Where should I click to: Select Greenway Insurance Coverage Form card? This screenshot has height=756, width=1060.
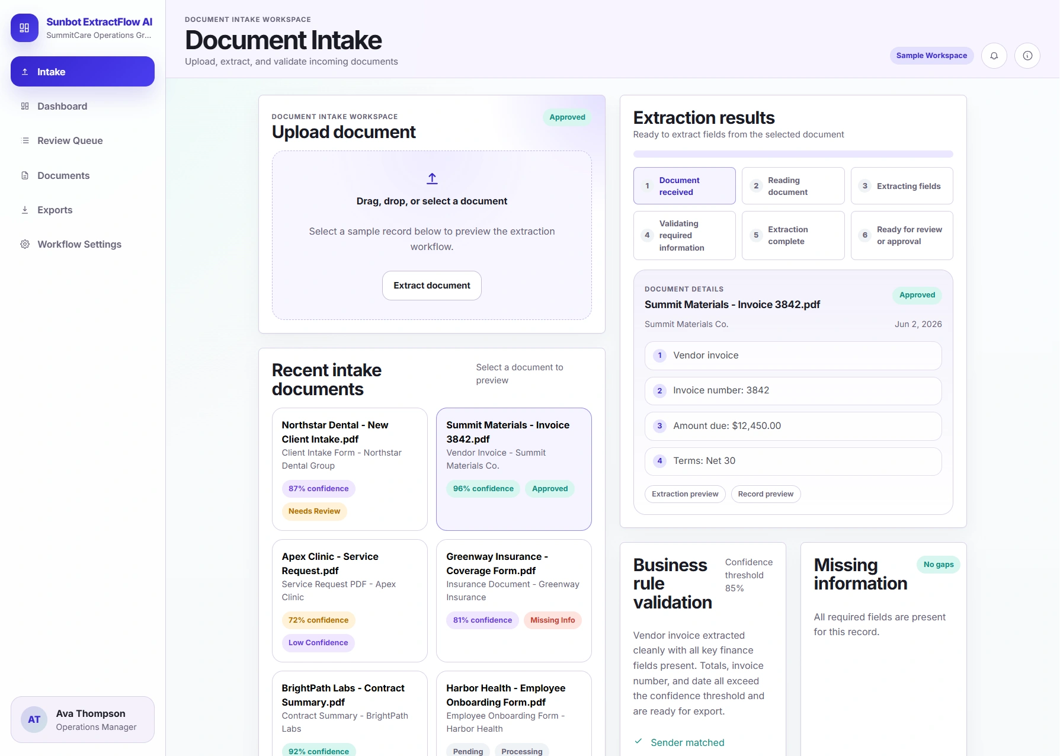pos(514,601)
